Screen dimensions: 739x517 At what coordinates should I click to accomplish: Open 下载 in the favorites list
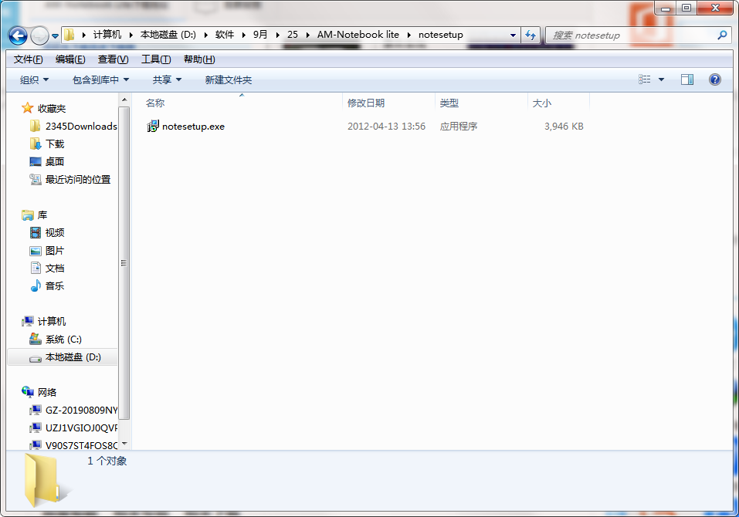pyautogui.click(x=46, y=144)
